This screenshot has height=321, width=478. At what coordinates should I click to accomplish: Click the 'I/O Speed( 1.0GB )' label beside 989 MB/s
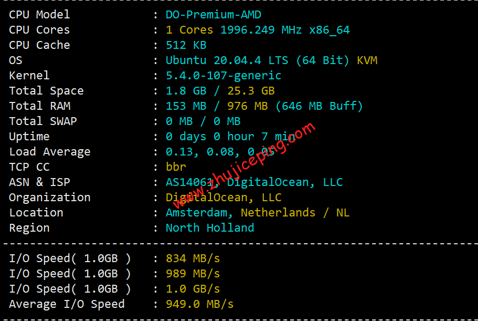point(70,274)
